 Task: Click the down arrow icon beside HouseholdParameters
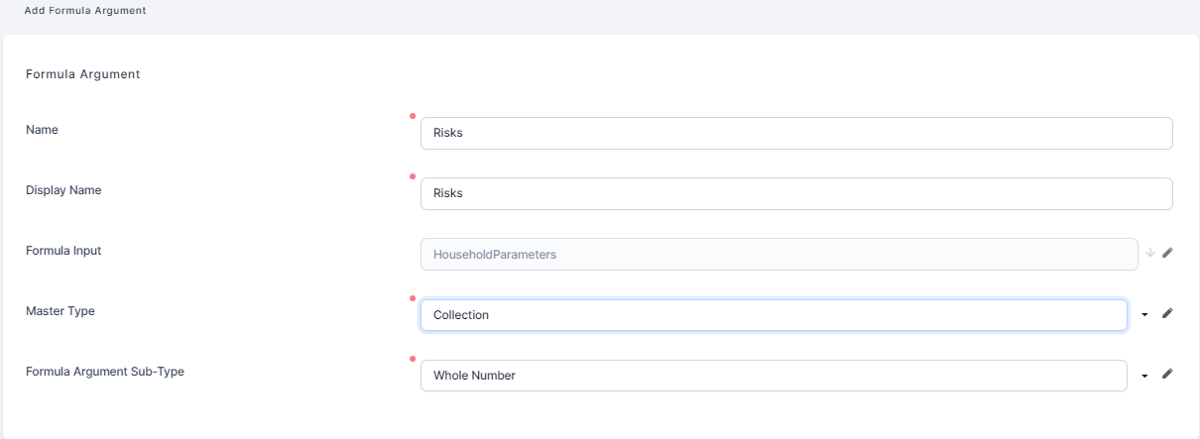click(1150, 254)
